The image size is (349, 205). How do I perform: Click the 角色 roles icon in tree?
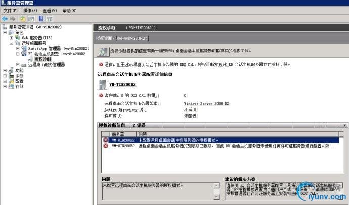pos(11,32)
